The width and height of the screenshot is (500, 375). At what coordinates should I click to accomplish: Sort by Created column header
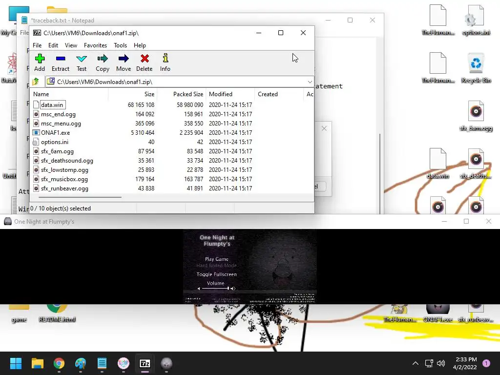[x=279, y=94]
